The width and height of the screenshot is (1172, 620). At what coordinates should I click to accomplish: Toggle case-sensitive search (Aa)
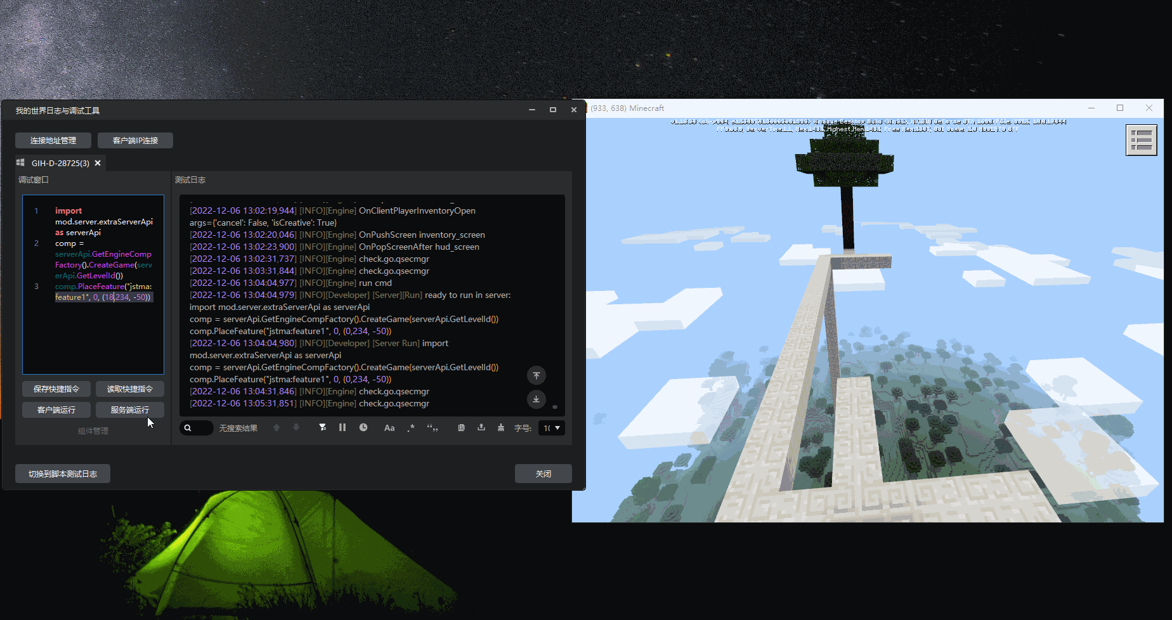pos(389,428)
